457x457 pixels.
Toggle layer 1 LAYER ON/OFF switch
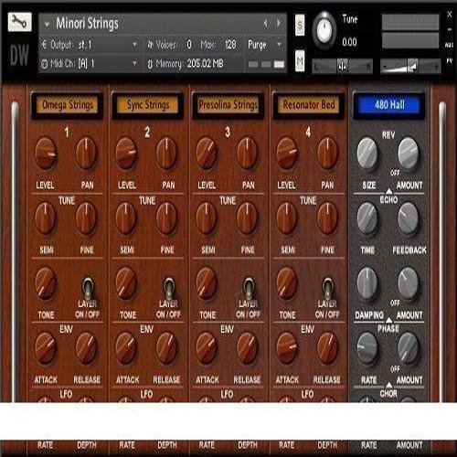tap(88, 288)
